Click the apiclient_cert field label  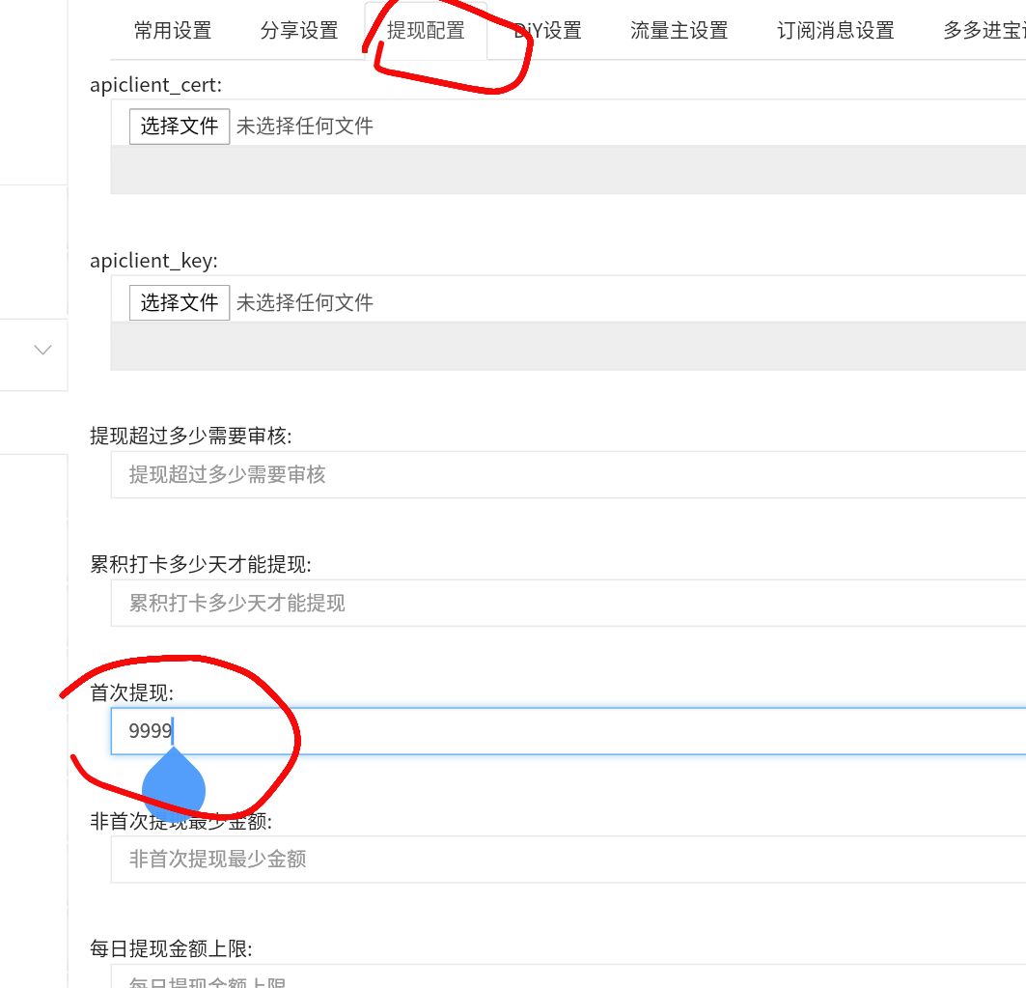[153, 84]
